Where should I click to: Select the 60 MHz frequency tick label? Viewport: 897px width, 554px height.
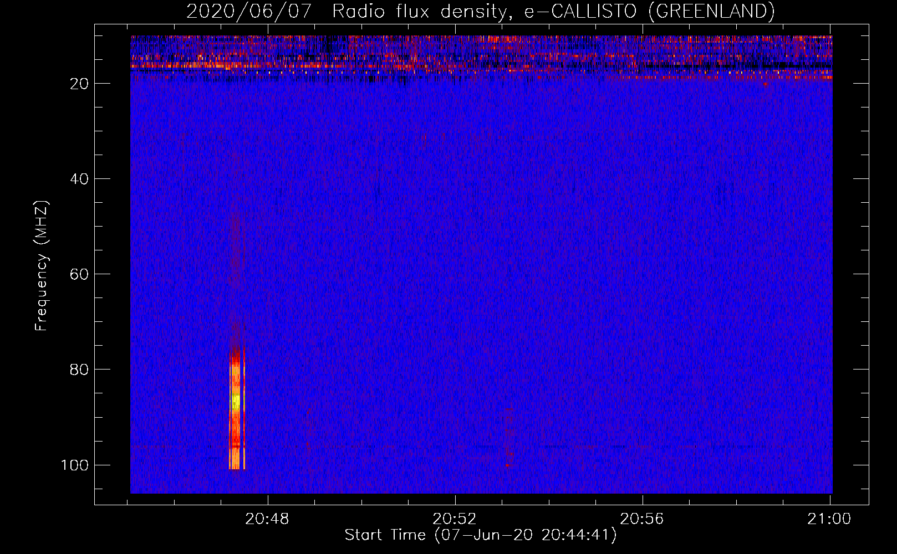coord(80,274)
